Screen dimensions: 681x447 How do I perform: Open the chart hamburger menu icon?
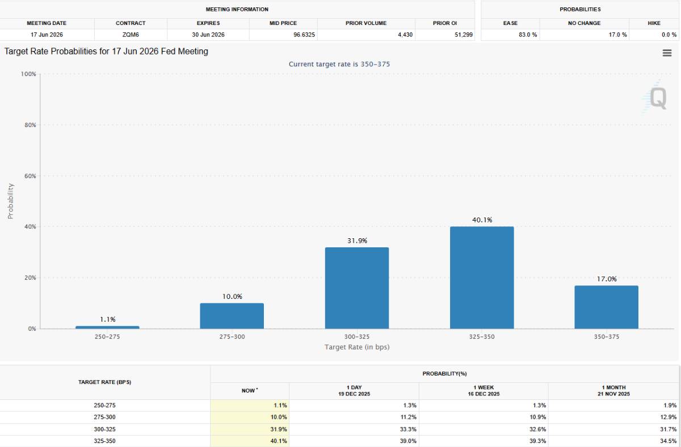click(x=667, y=53)
